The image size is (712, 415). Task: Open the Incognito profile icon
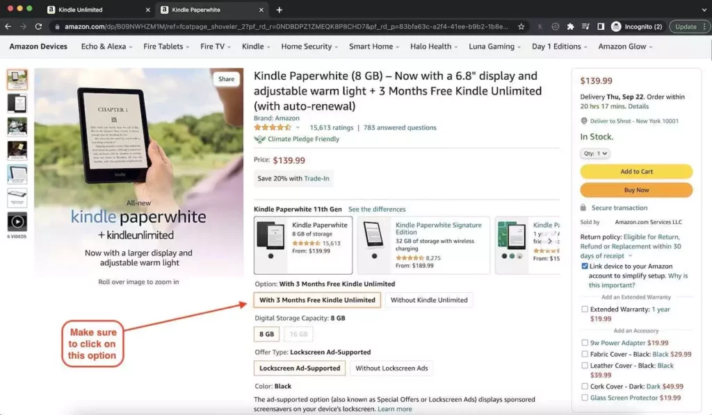(x=616, y=27)
